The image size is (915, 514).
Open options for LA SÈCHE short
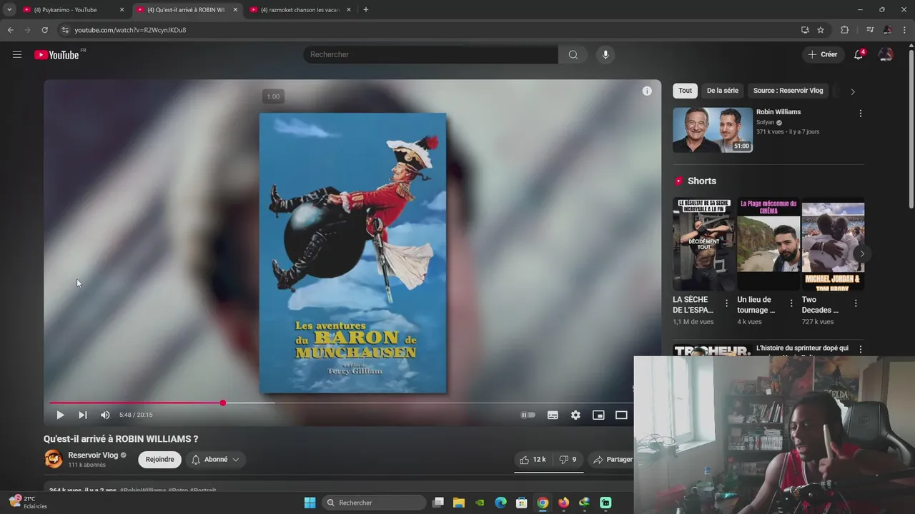coord(727,303)
